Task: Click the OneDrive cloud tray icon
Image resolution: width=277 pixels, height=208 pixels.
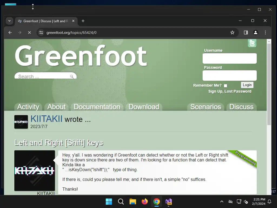Action: pos(230,201)
